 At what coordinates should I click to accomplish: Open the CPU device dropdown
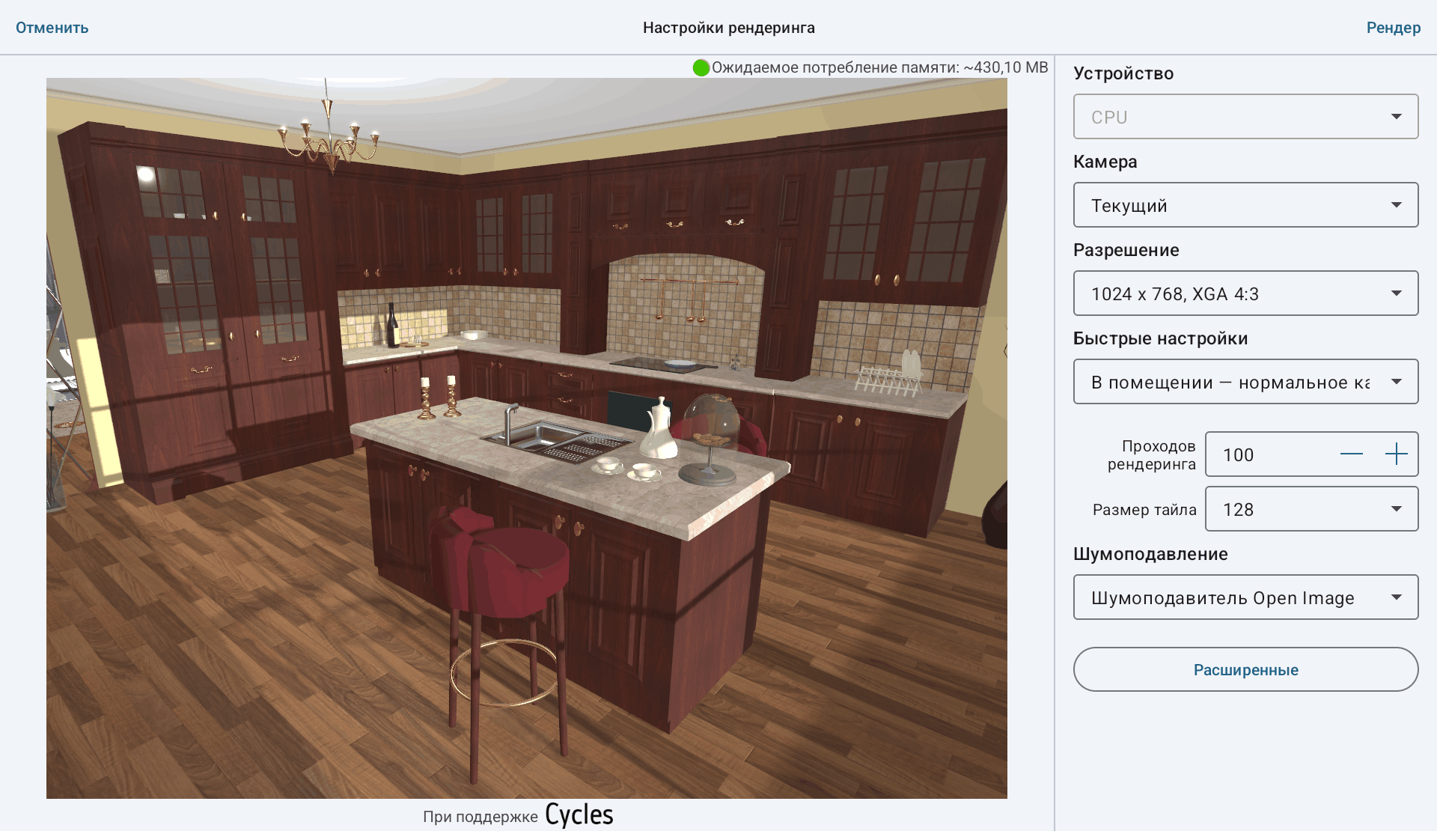[x=1245, y=117]
